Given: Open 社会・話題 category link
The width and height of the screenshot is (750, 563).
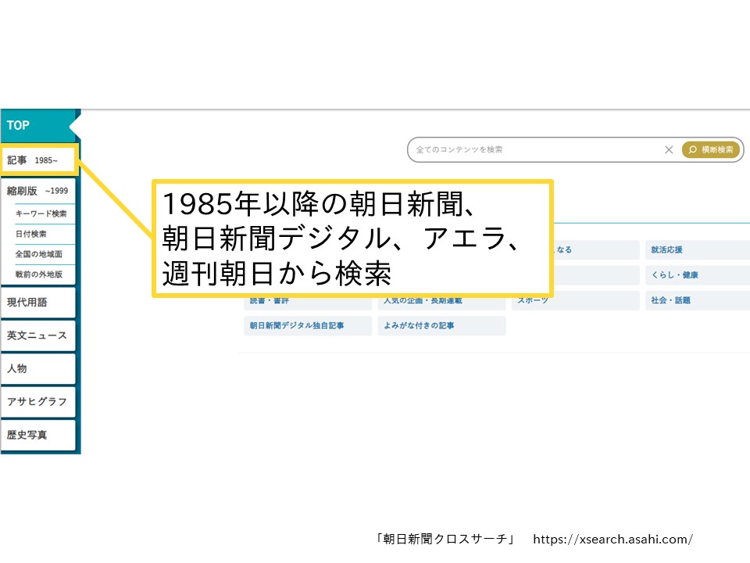Looking at the screenshot, I should [698, 300].
